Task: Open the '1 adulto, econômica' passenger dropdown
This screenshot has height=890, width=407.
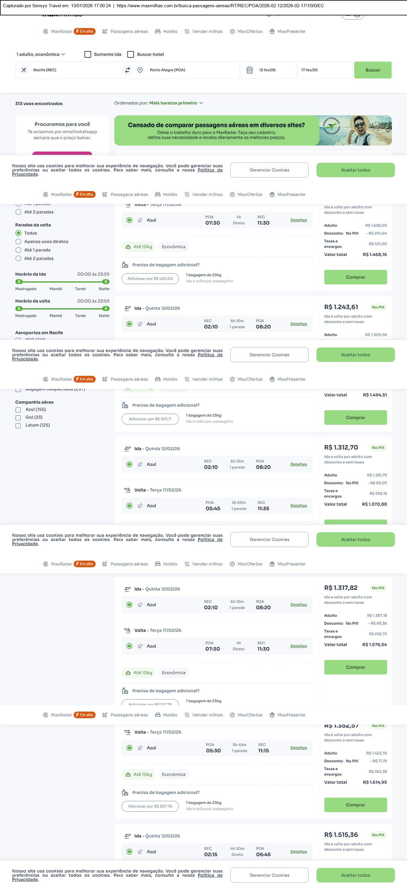Action: pyautogui.click(x=40, y=54)
